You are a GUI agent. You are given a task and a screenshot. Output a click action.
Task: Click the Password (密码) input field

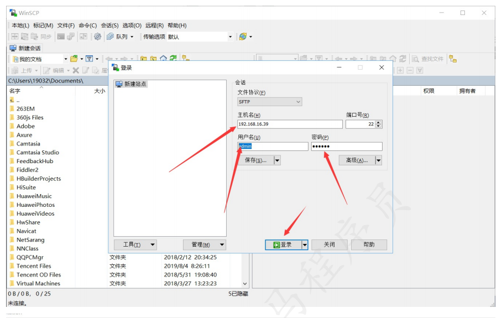[347, 147]
